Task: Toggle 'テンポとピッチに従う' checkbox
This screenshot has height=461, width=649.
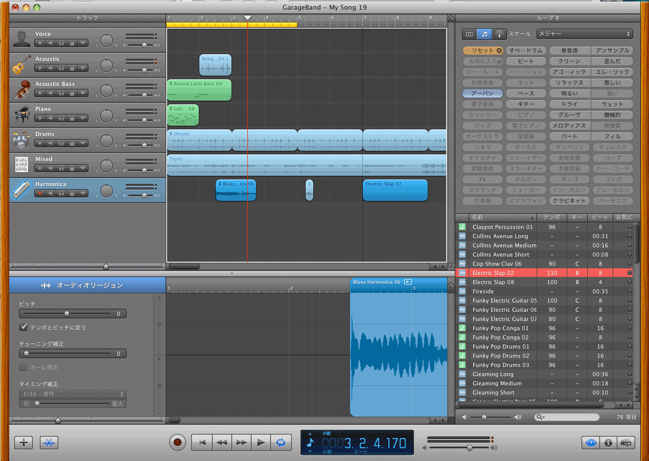Action: pyautogui.click(x=24, y=327)
